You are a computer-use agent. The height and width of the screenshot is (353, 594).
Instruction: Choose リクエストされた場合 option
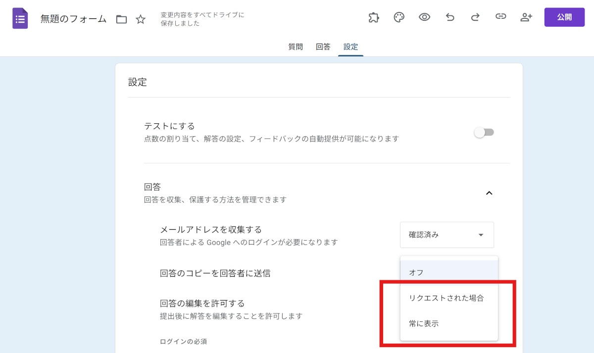(x=446, y=298)
